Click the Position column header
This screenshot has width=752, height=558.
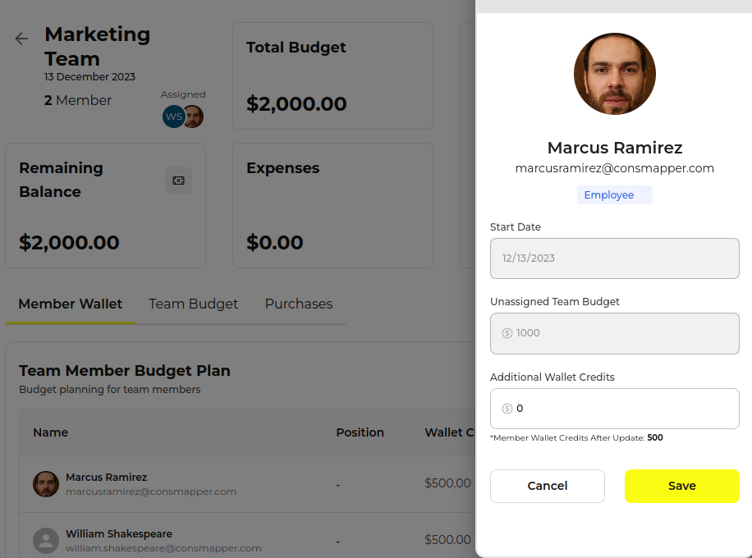(x=360, y=432)
